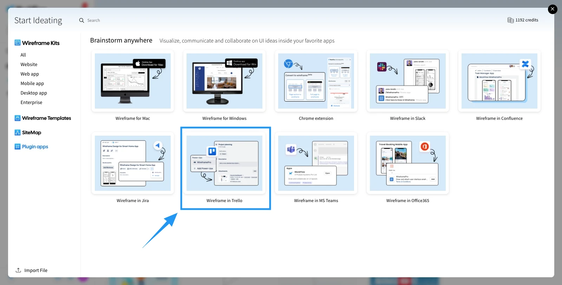Click the Confluence logo icon
Viewport: 562px width, 285px height.
(x=525, y=64)
